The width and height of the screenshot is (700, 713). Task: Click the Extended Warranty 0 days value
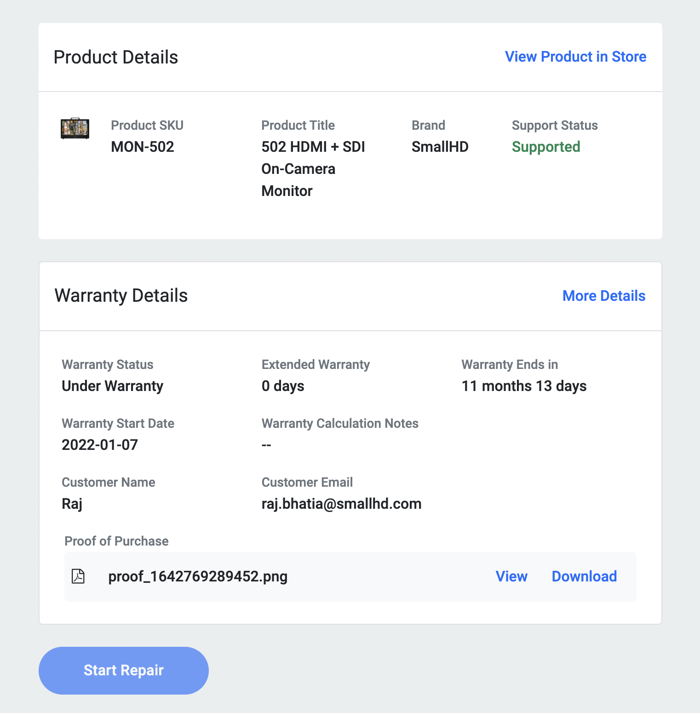[x=283, y=386]
